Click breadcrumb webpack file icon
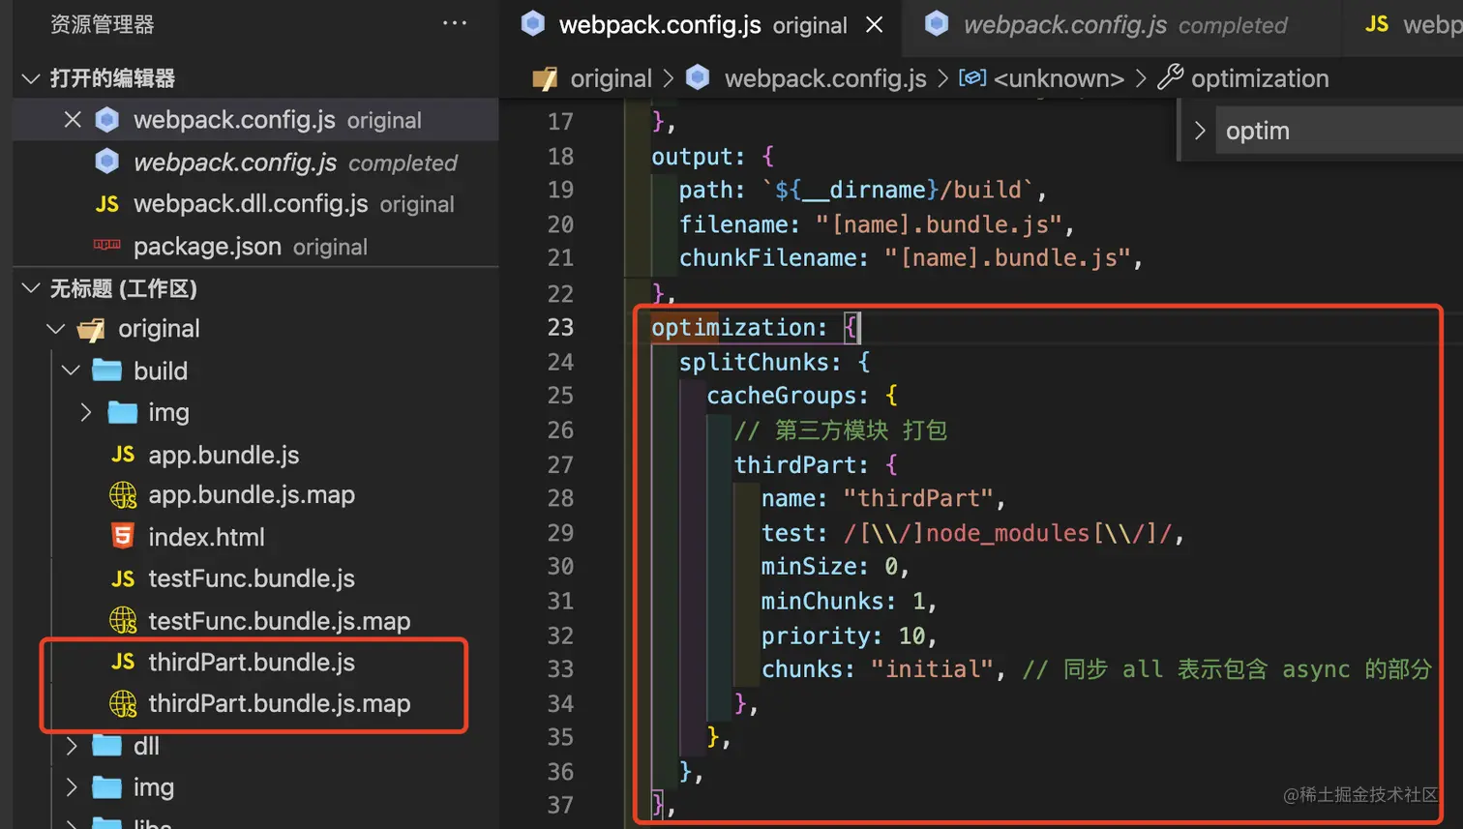Image resolution: width=1463 pixels, height=829 pixels. click(x=698, y=78)
